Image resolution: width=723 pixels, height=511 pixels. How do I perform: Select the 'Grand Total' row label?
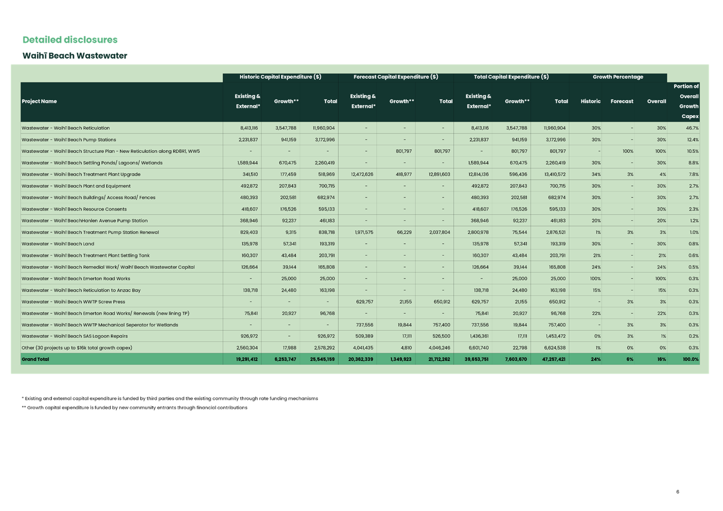[34, 359]
